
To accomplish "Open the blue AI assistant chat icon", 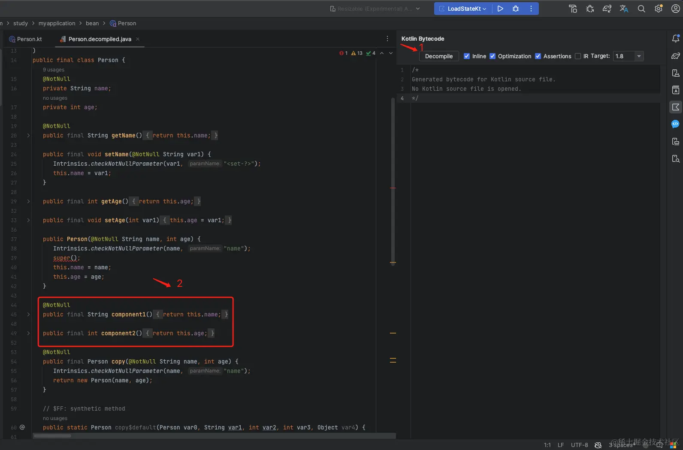I will [676, 124].
